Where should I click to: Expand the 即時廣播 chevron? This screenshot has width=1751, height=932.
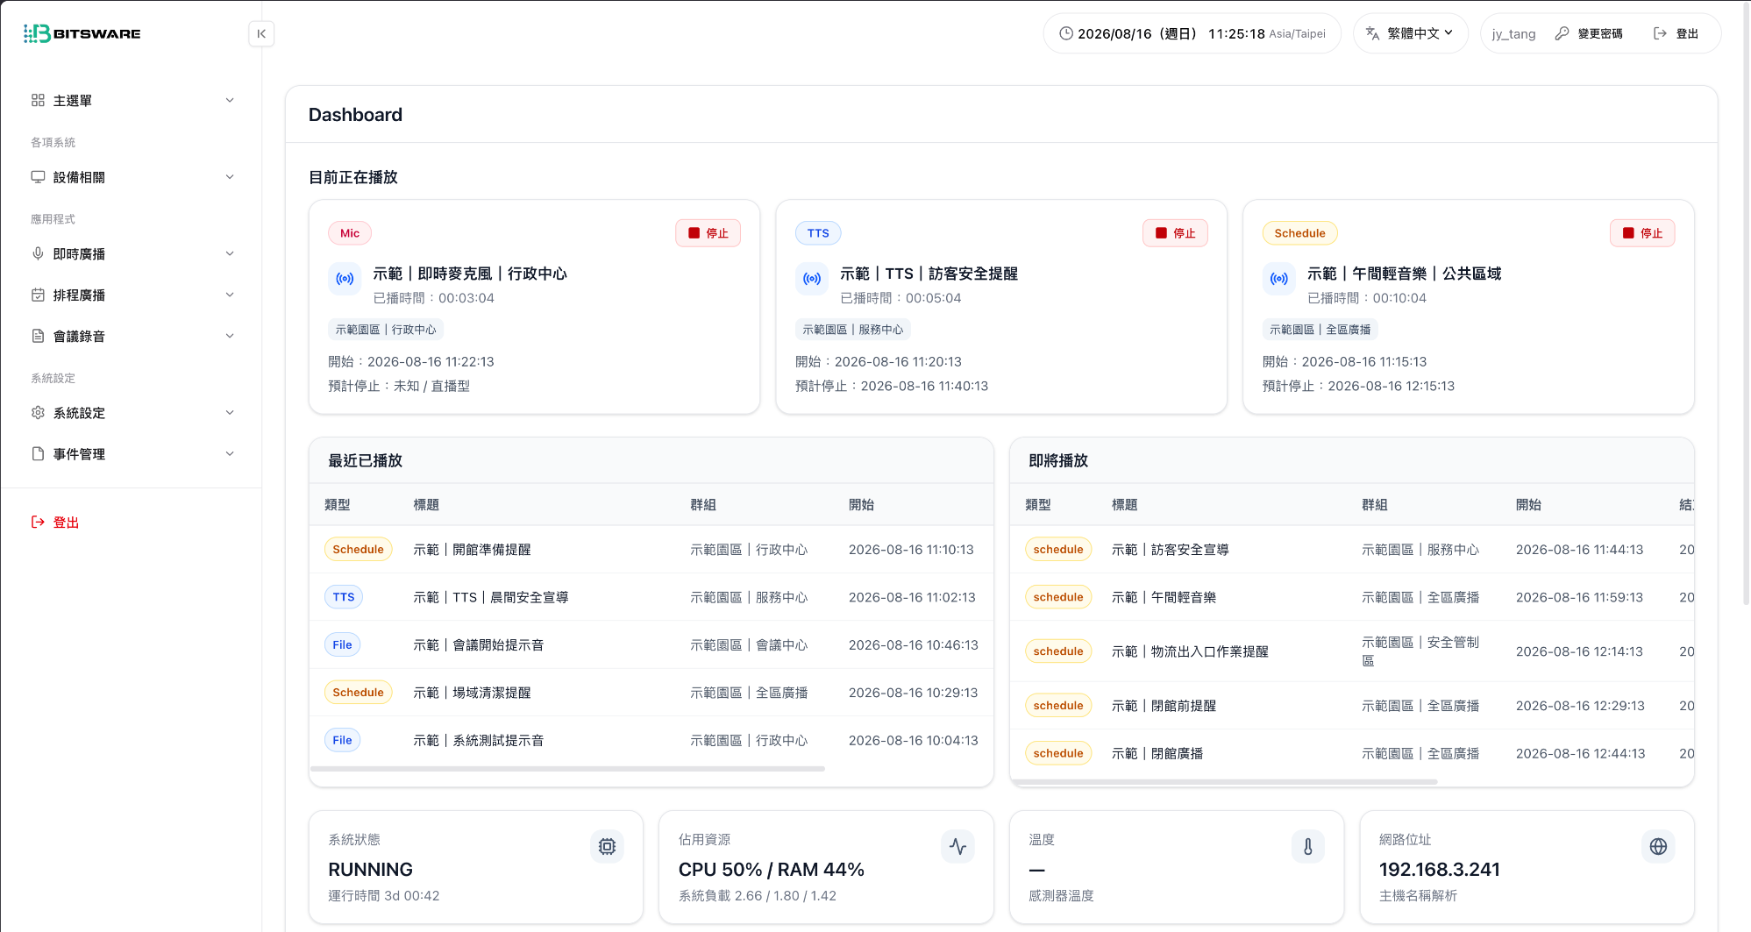tap(230, 253)
